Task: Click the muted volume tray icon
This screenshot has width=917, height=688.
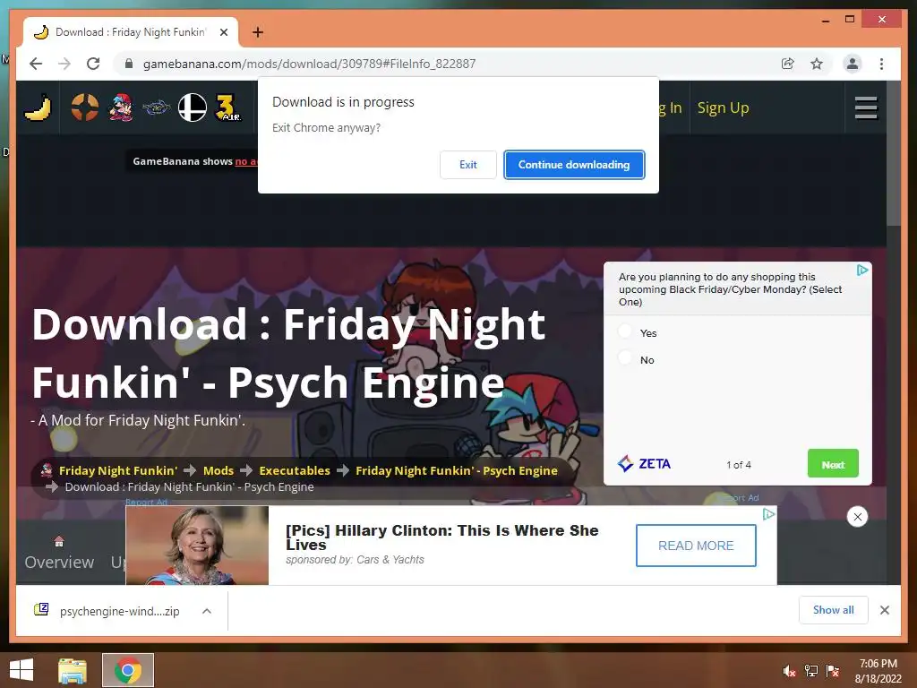Action: coord(789,671)
